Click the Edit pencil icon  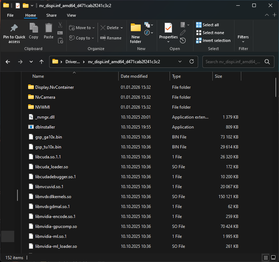coord(183,33)
